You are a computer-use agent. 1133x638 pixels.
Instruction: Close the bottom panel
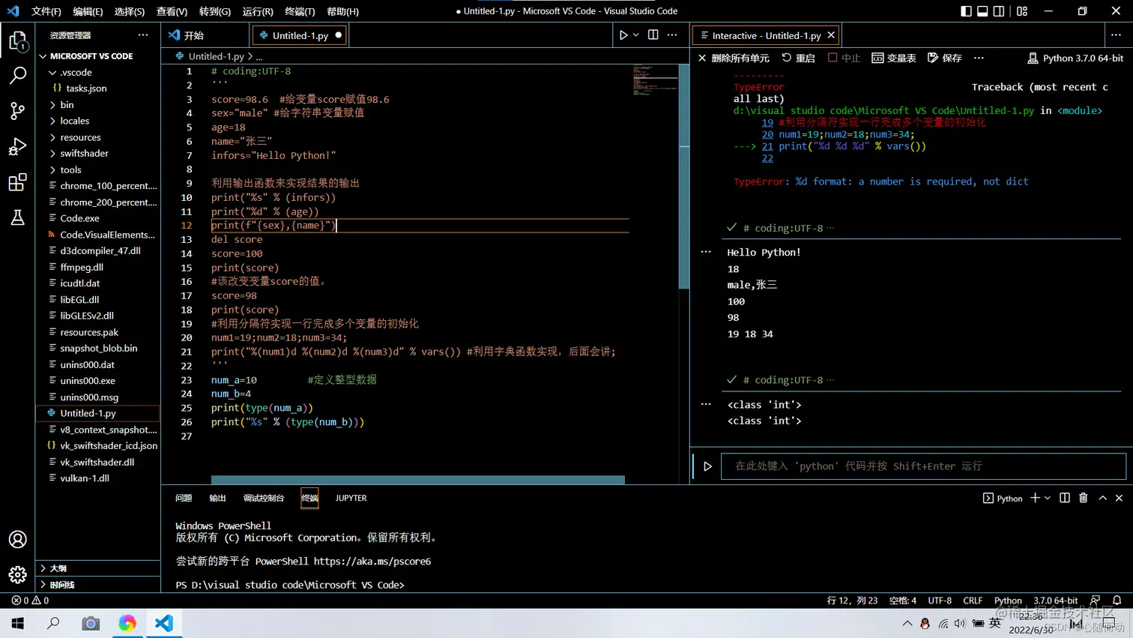point(1119,498)
